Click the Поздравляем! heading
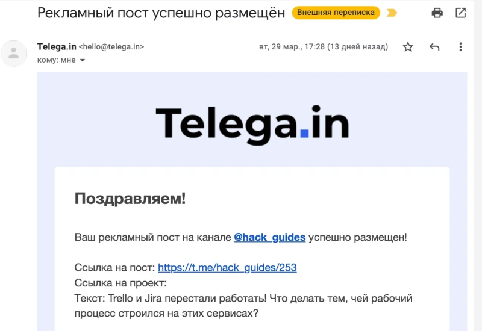 [x=130, y=199]
